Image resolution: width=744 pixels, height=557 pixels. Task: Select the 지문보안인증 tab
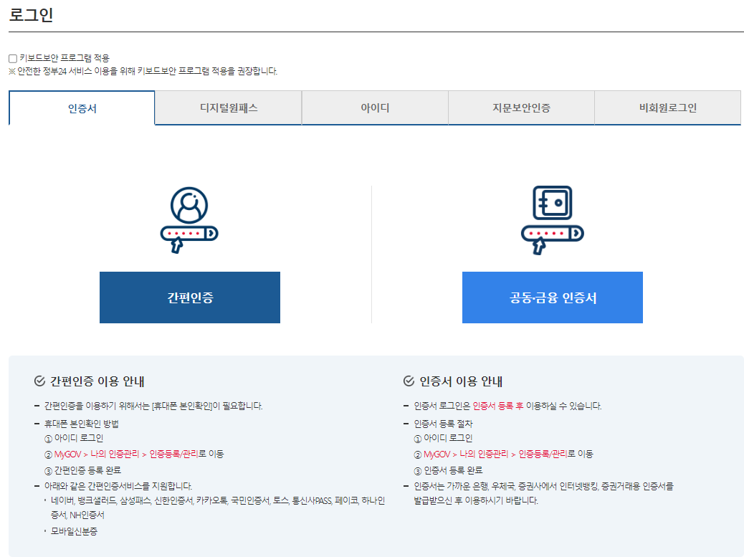(x=521, y=108)
